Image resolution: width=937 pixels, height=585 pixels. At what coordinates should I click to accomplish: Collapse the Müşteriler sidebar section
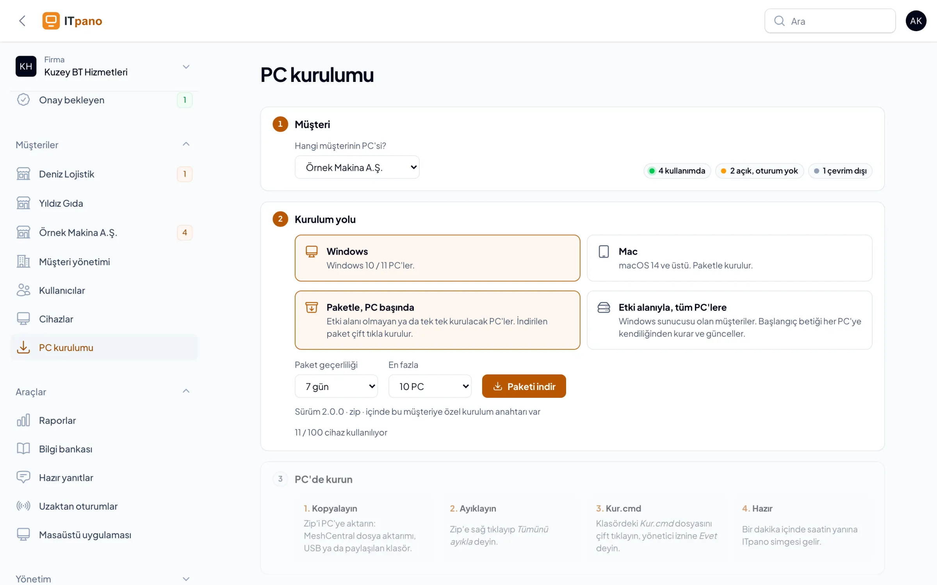(x=186, y=144)
